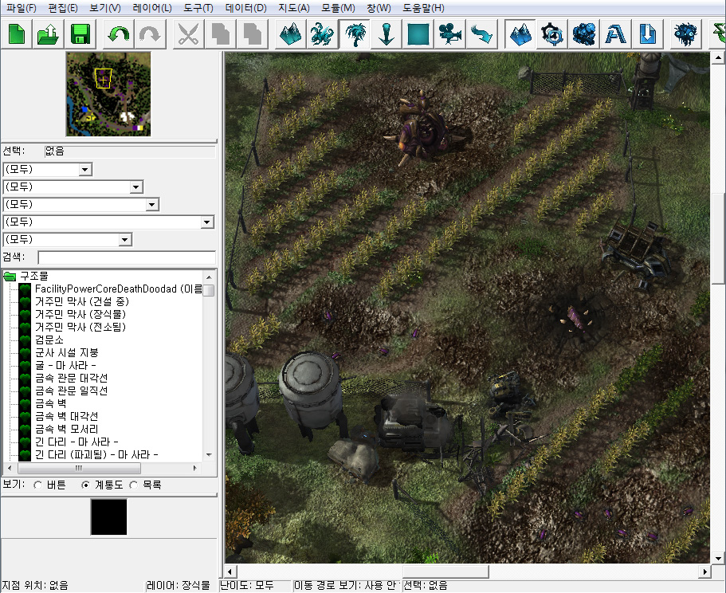Undo the last action via the green arrow
The height and width of the screenshot is (593, 726).
(119, 34)
